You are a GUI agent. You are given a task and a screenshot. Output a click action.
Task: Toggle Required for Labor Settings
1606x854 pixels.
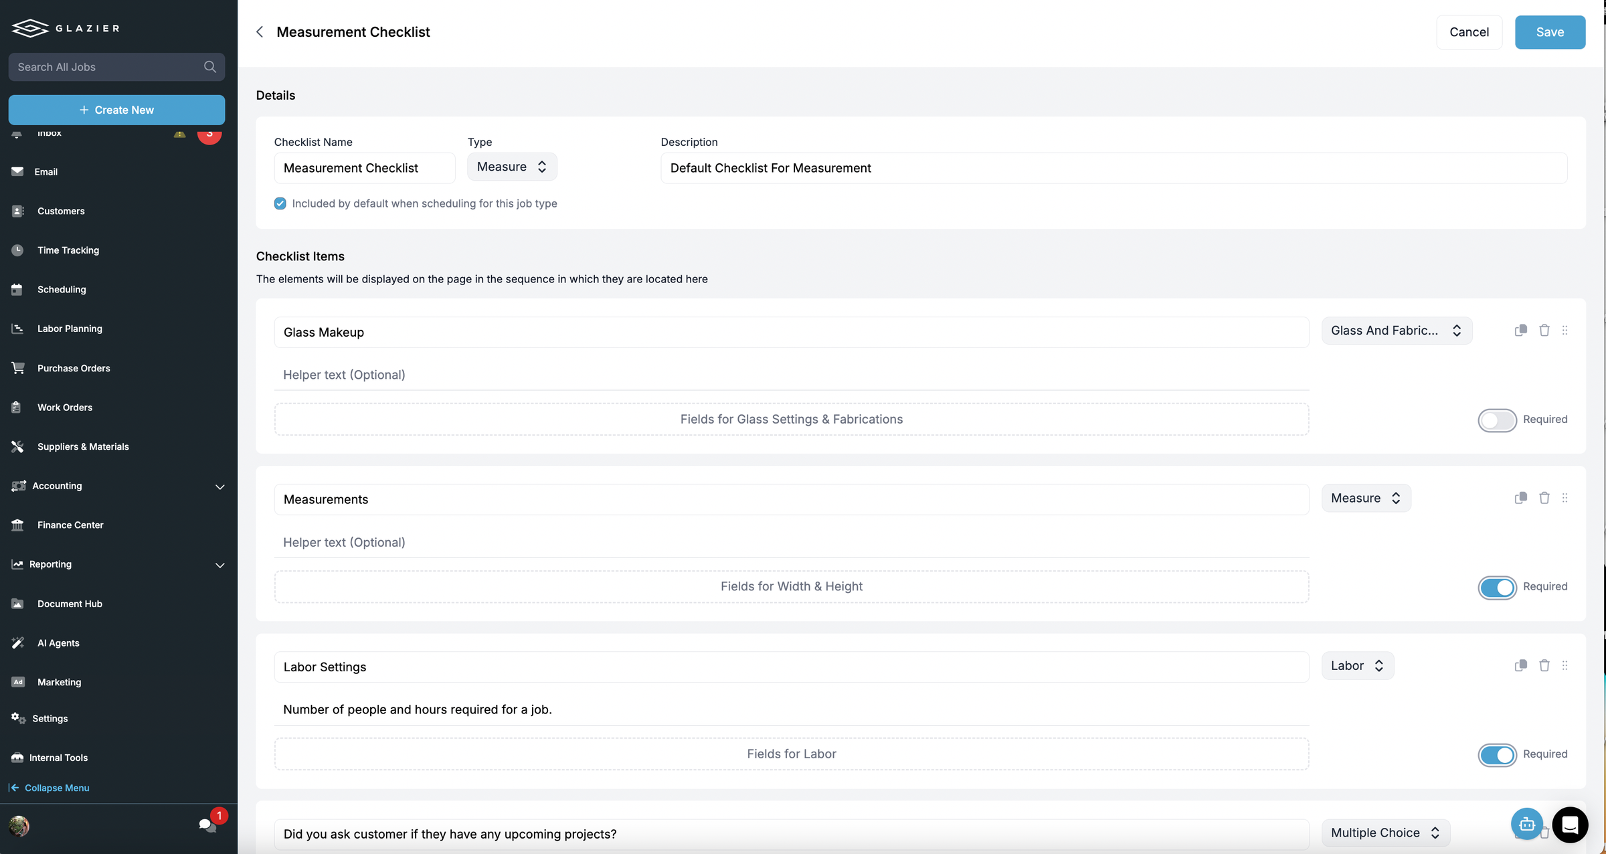click(1497, 755)
